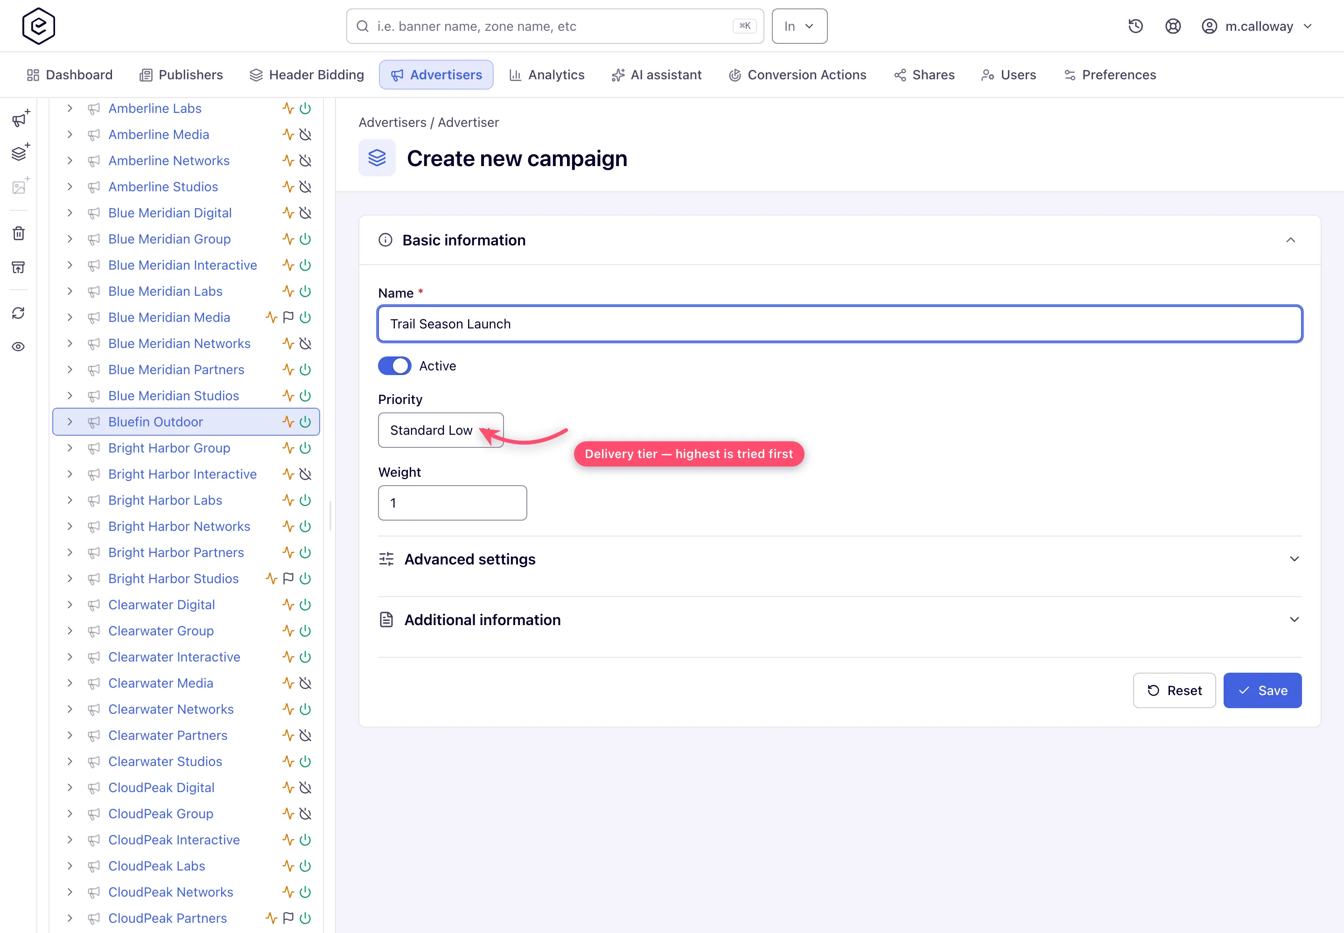1344x933 pixels.
Task: Click the archive icon in left sidebar
Action: [x=19, y=267]
